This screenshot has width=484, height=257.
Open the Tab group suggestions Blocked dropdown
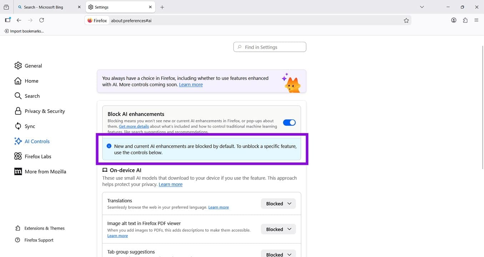point(278,253)
